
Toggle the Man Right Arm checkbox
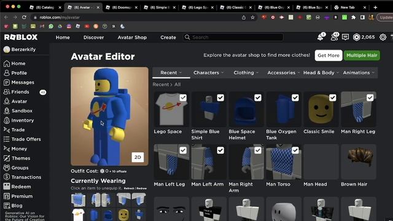(x=258, y=150)
